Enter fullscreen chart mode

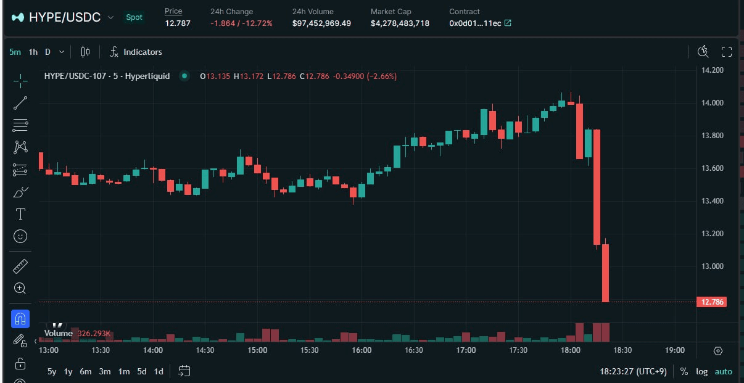(x=726, y=52)
